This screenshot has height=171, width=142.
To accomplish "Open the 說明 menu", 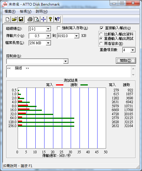I will [x=42, y=11].
